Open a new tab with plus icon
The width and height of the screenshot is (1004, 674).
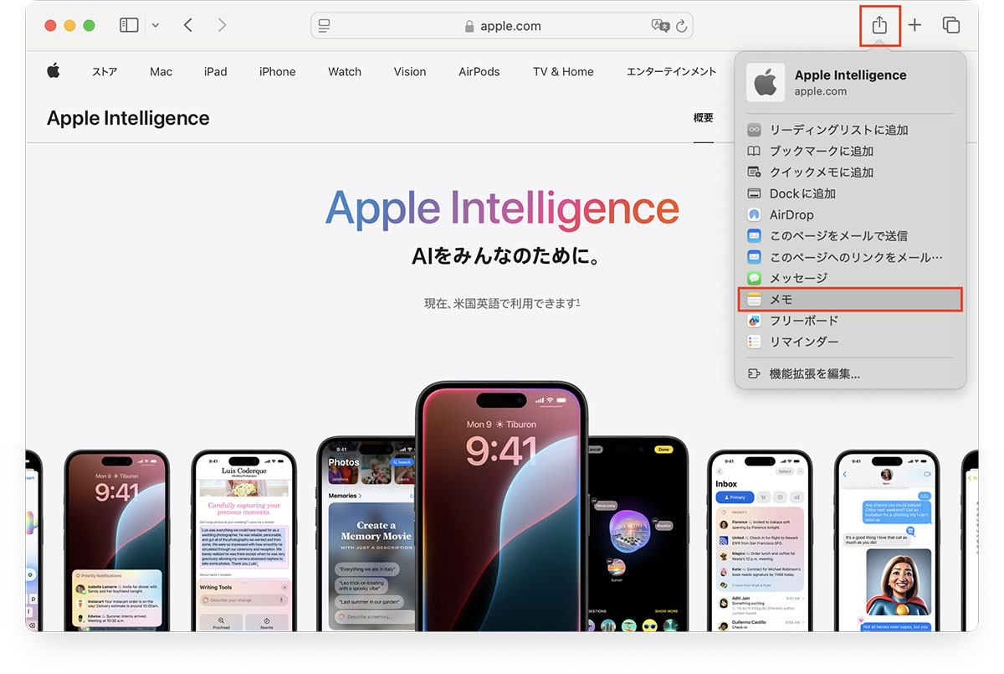(x=914, y=25)
